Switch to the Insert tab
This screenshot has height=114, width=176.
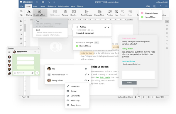(x=35, y=6)
